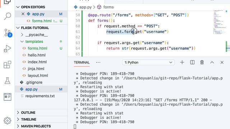
Task: Open forms.html from Open Editors list
Action: tap(42, 21)
